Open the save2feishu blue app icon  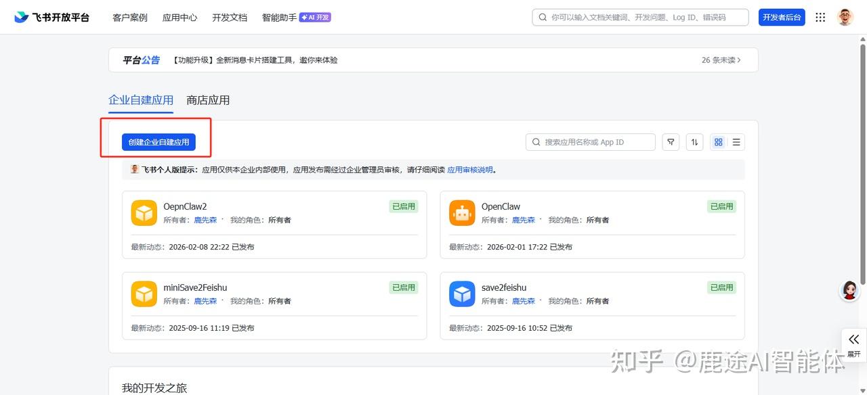click(462, 294)
